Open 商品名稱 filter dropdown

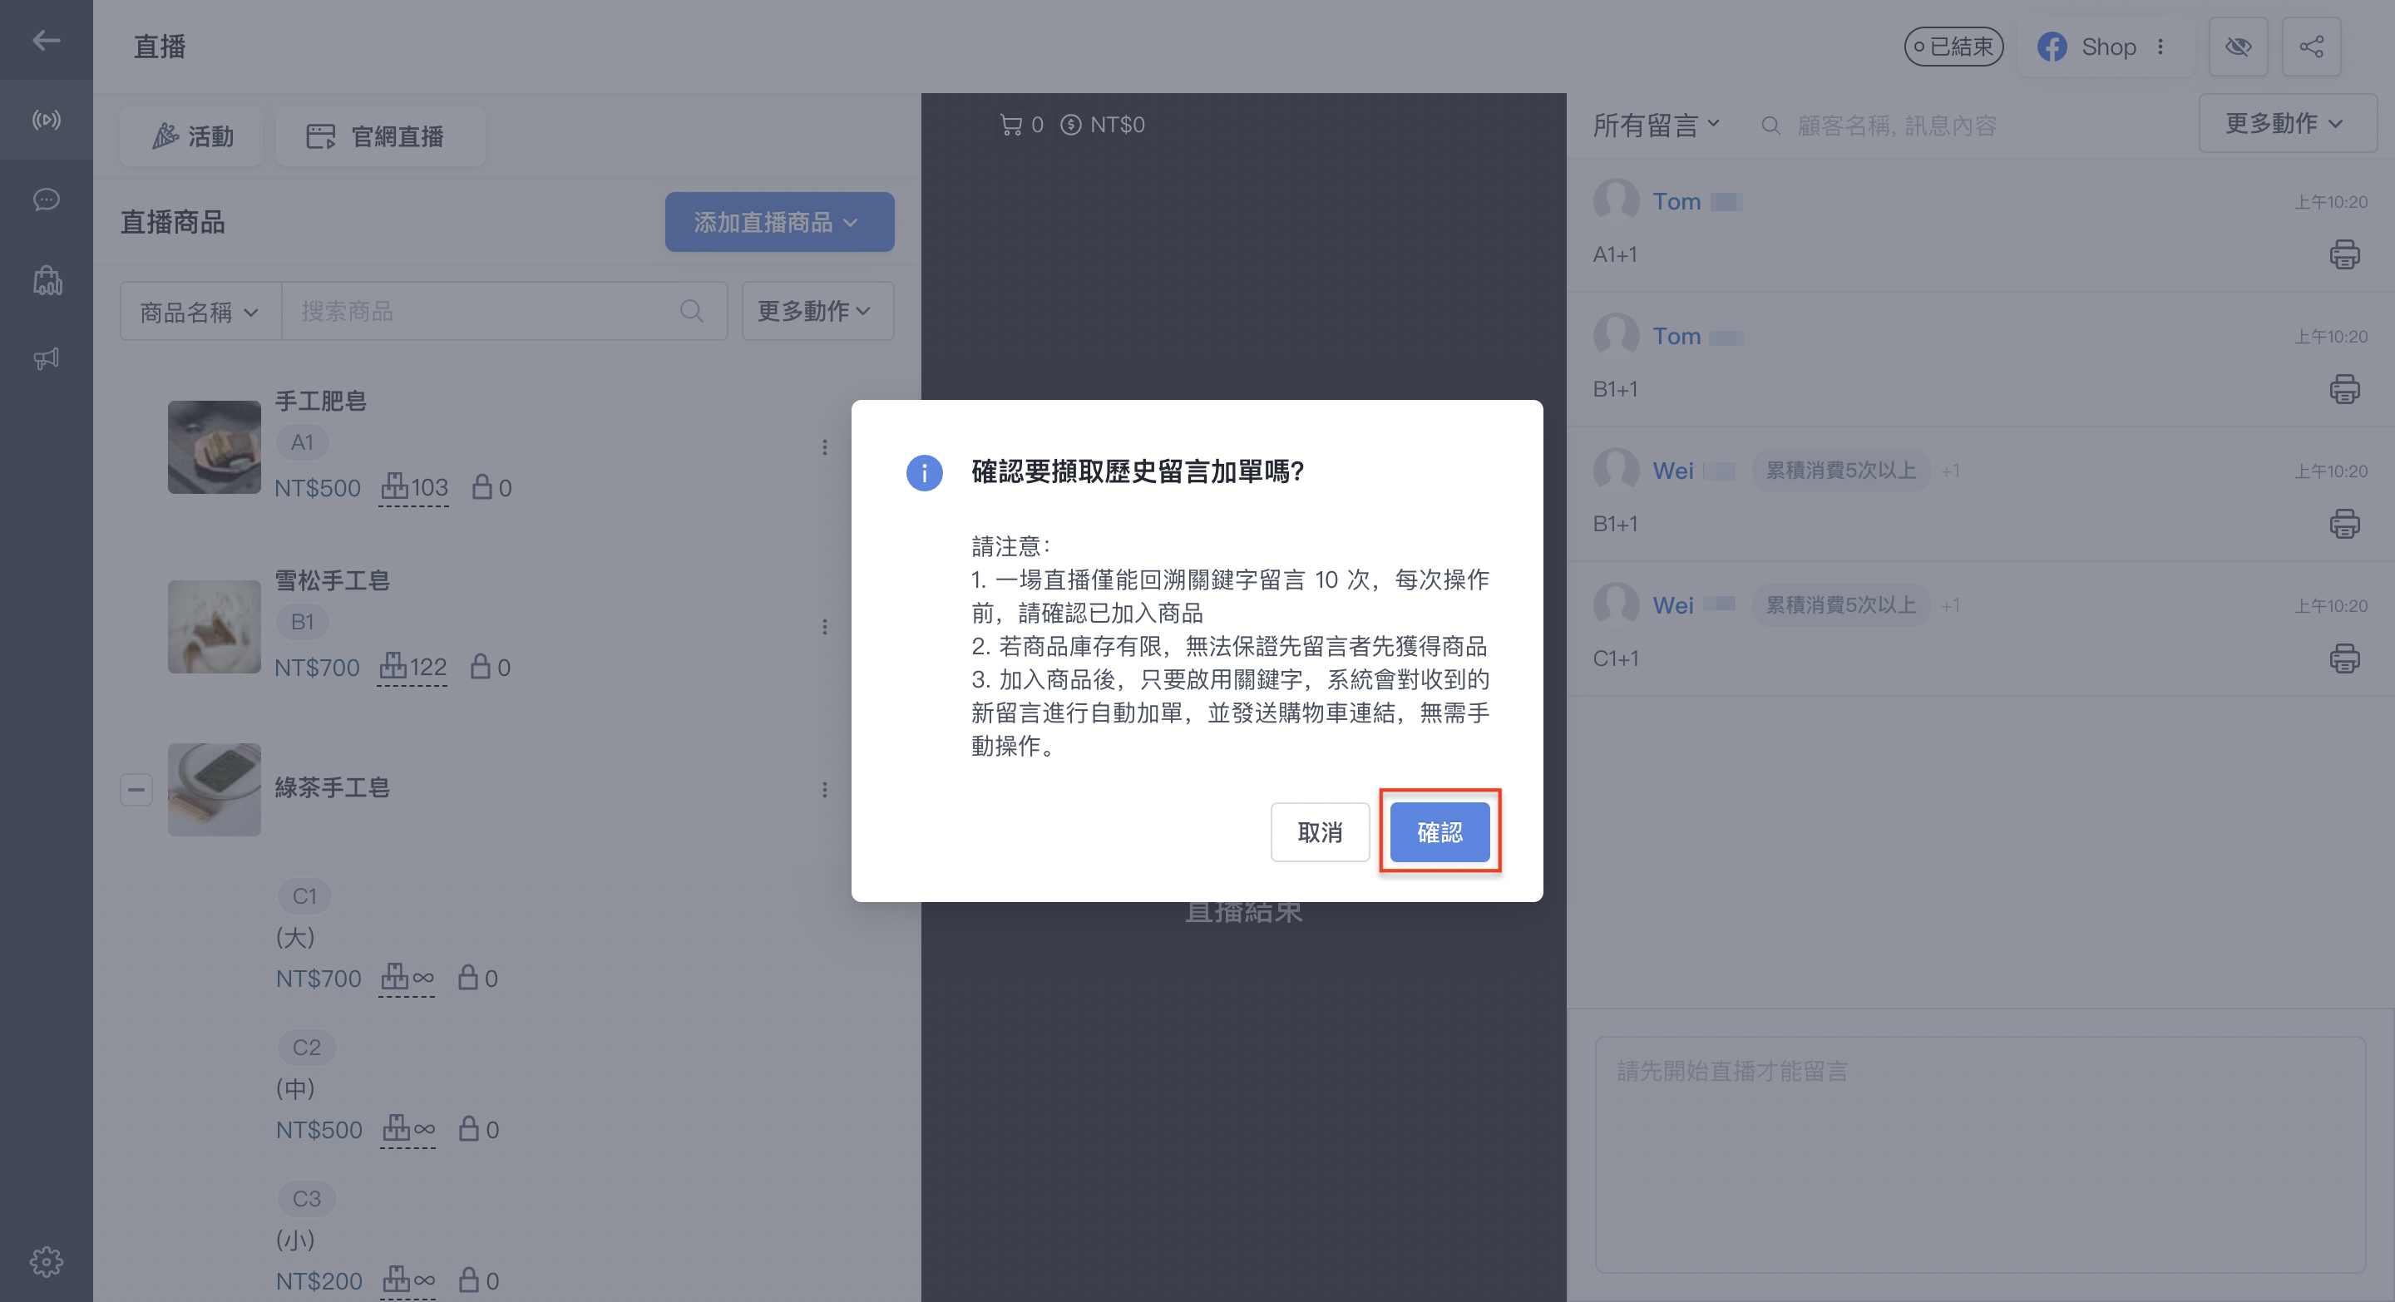[200, 311]
